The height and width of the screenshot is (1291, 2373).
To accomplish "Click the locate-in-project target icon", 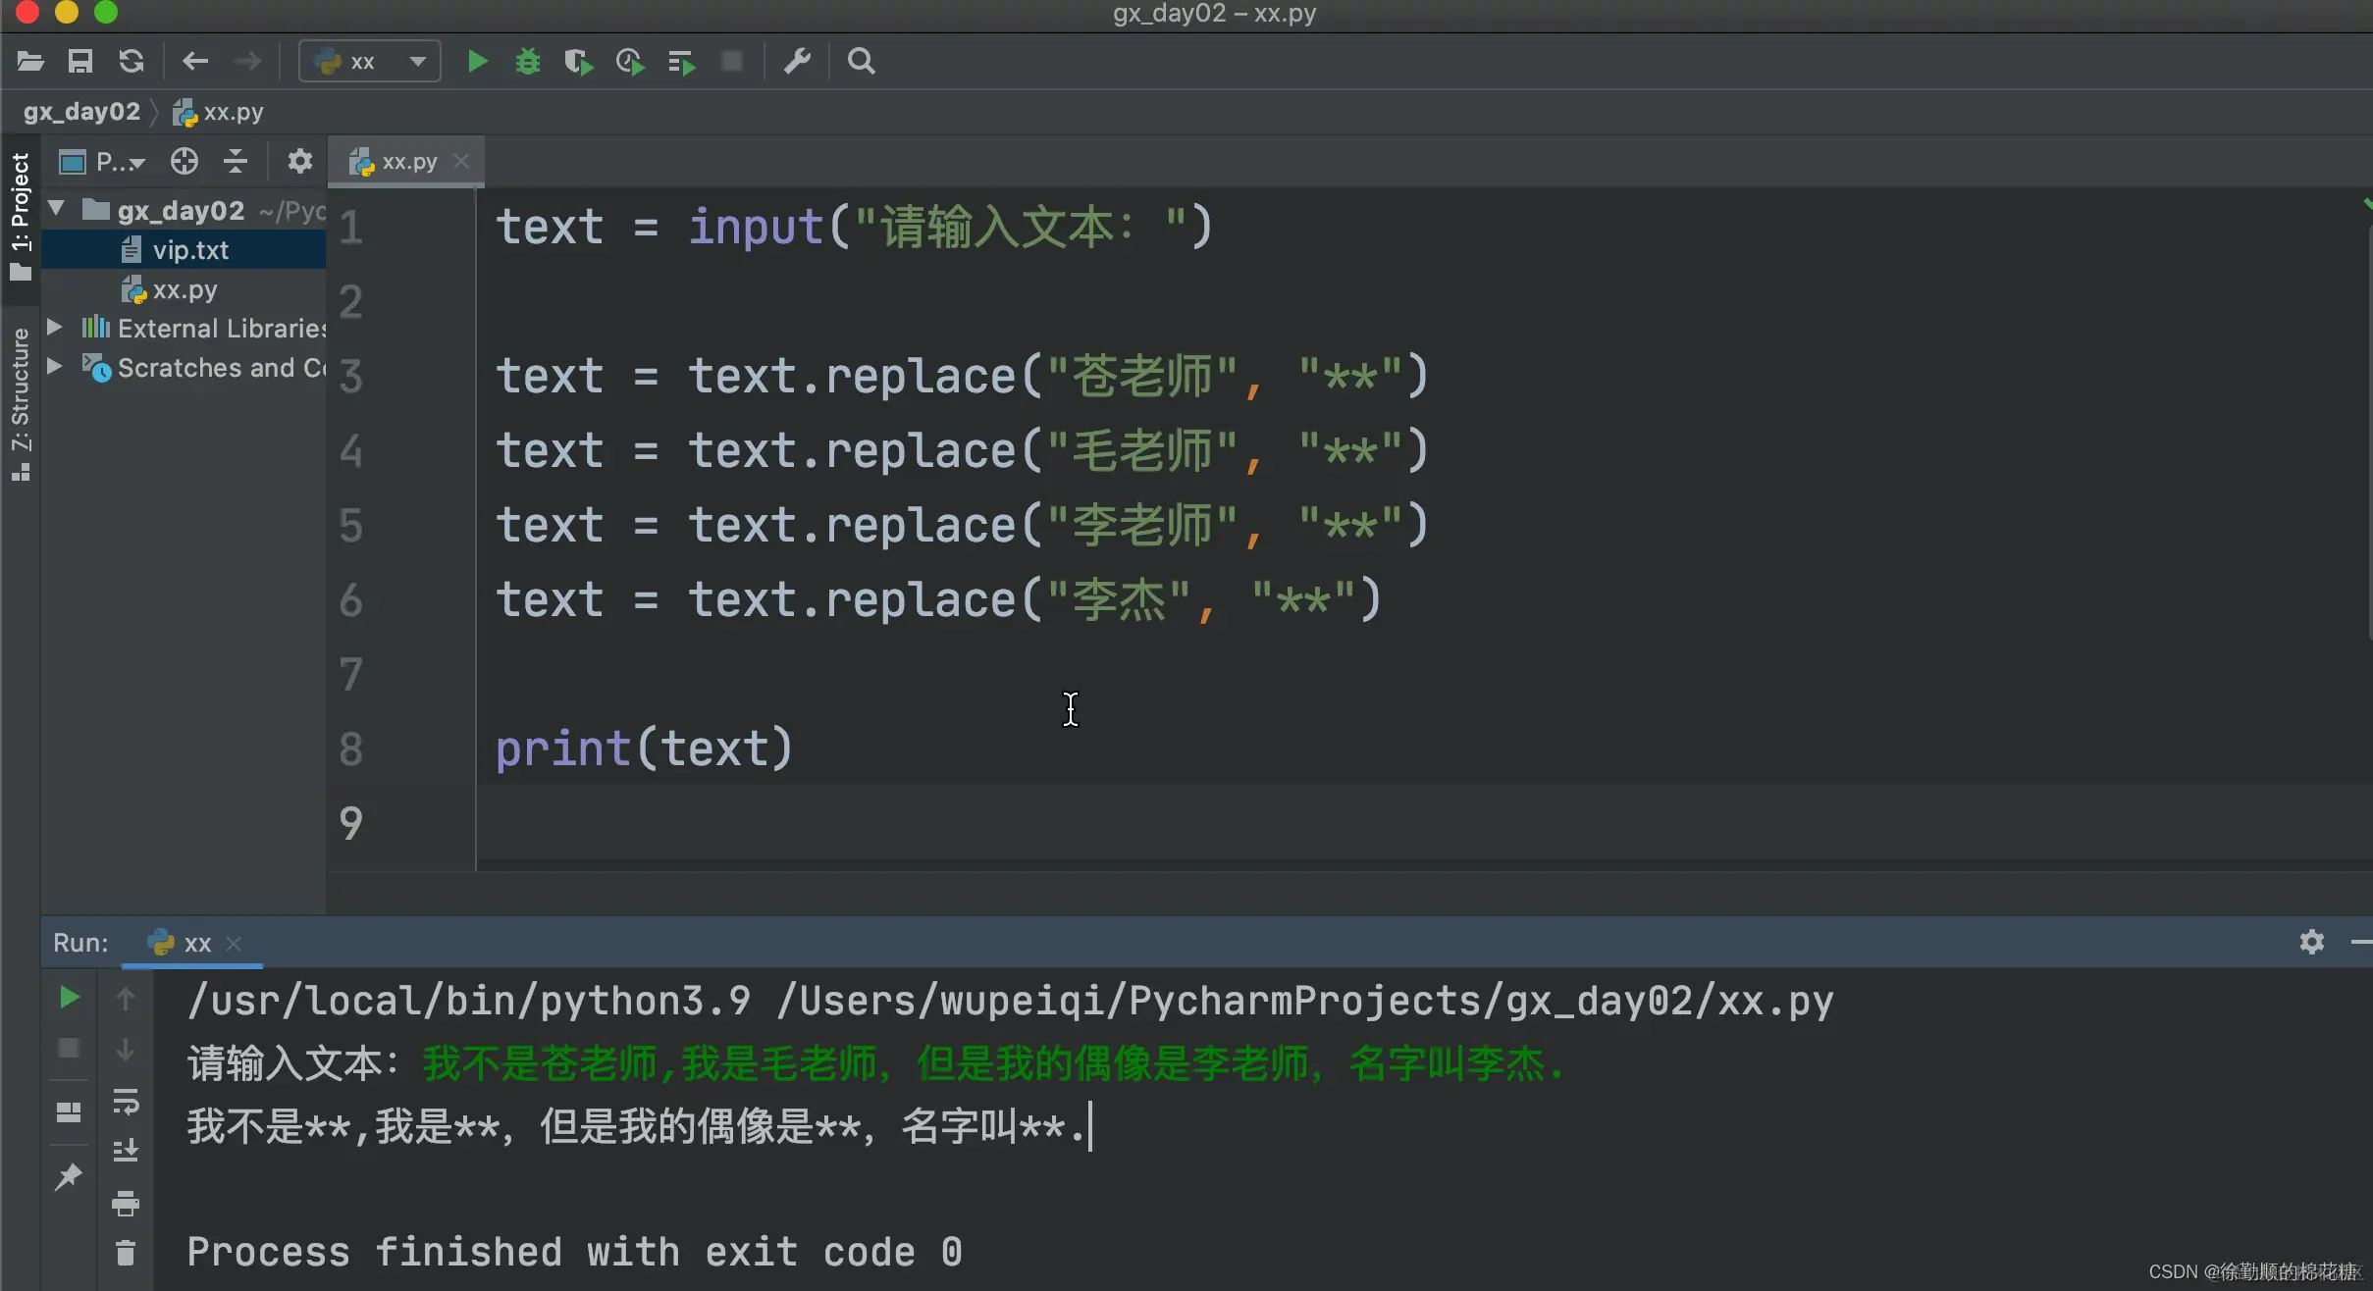I will coord(185,161).
